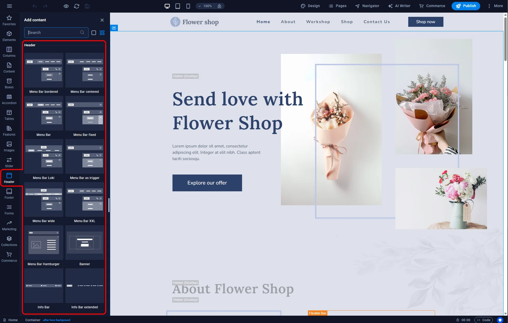Click into the Search content field
This screenshot has width=508, height=323.
pos(53,33)
